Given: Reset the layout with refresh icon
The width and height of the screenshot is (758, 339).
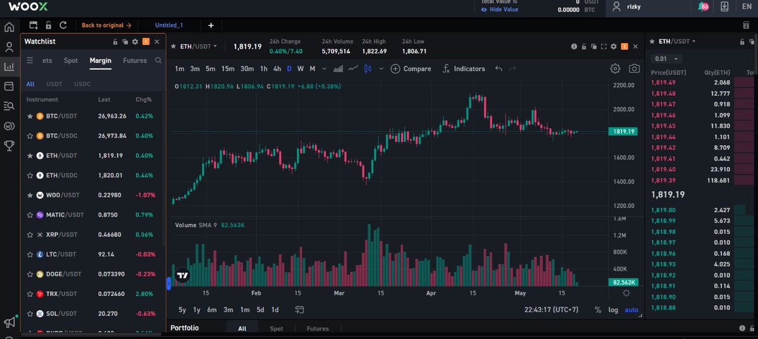Looking at the screenshot, I should click(x=63, y=25).
